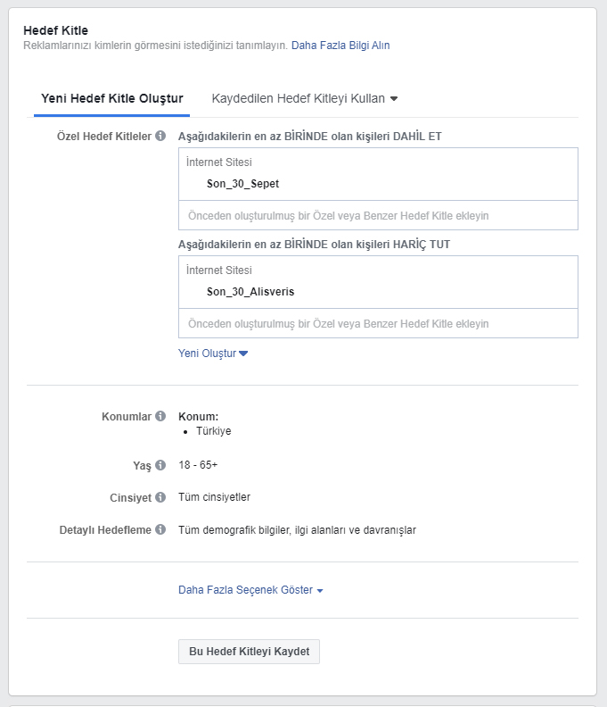The width and height of the screenshot is (607, 707).
Task: Click info icon beside Konumlar label
Action: [x=160, y=416]
